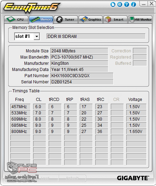Click the tRCD column header
The image size is (156, 186).
click(54, 100)
